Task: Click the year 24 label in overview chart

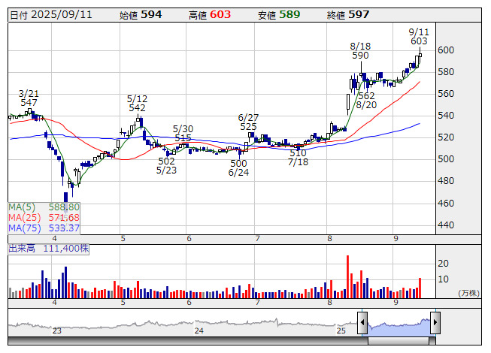Action: pos(199,330)
